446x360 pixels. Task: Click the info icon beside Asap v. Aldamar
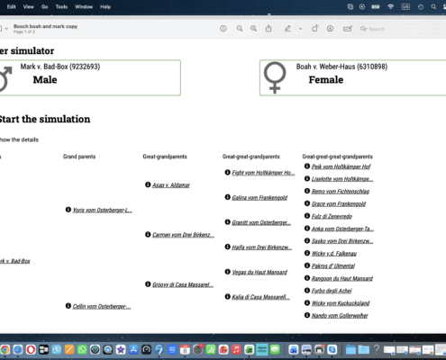[x=148, y=184]
